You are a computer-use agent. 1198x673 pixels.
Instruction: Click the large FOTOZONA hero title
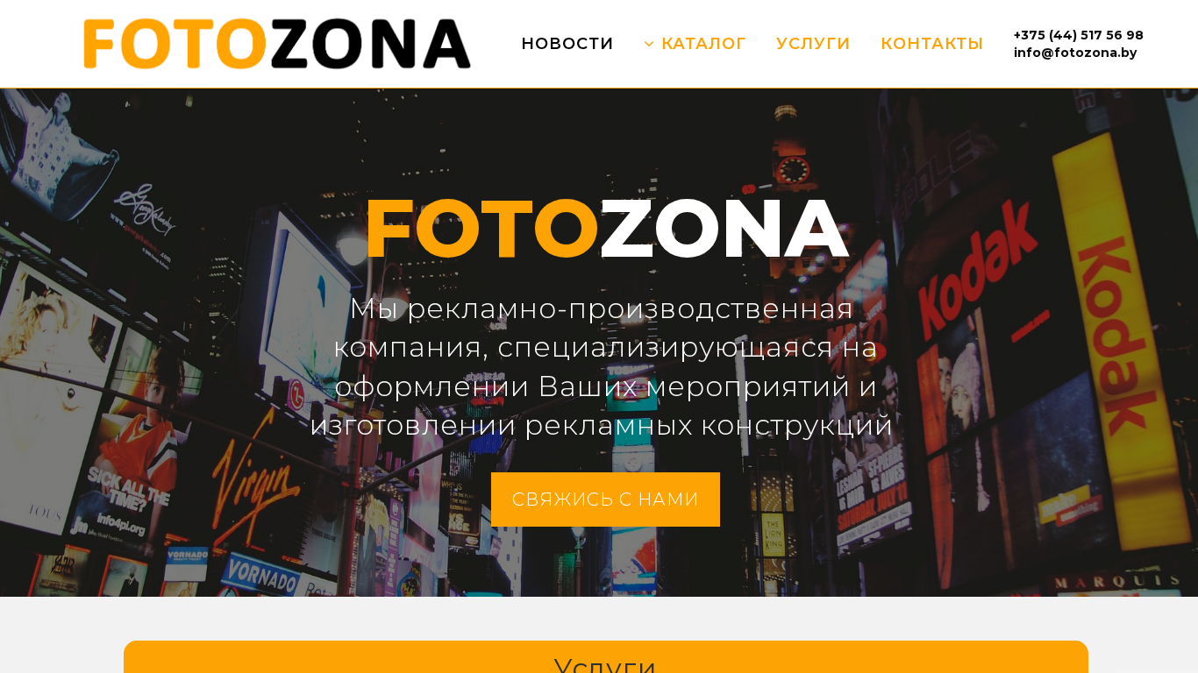pos(606,230)
